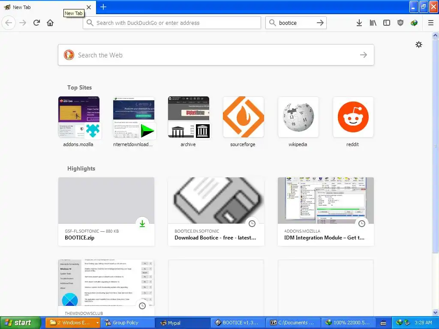This screenshot has width=439, height=329.
Task: Open a new tab with plus button
Action: (x=103, y=7)
